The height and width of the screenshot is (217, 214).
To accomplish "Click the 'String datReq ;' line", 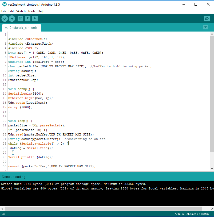I will tap(22, 71).
